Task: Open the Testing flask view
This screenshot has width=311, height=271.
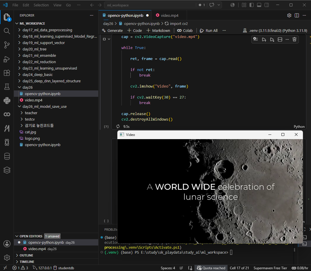Action: point(7,87)
